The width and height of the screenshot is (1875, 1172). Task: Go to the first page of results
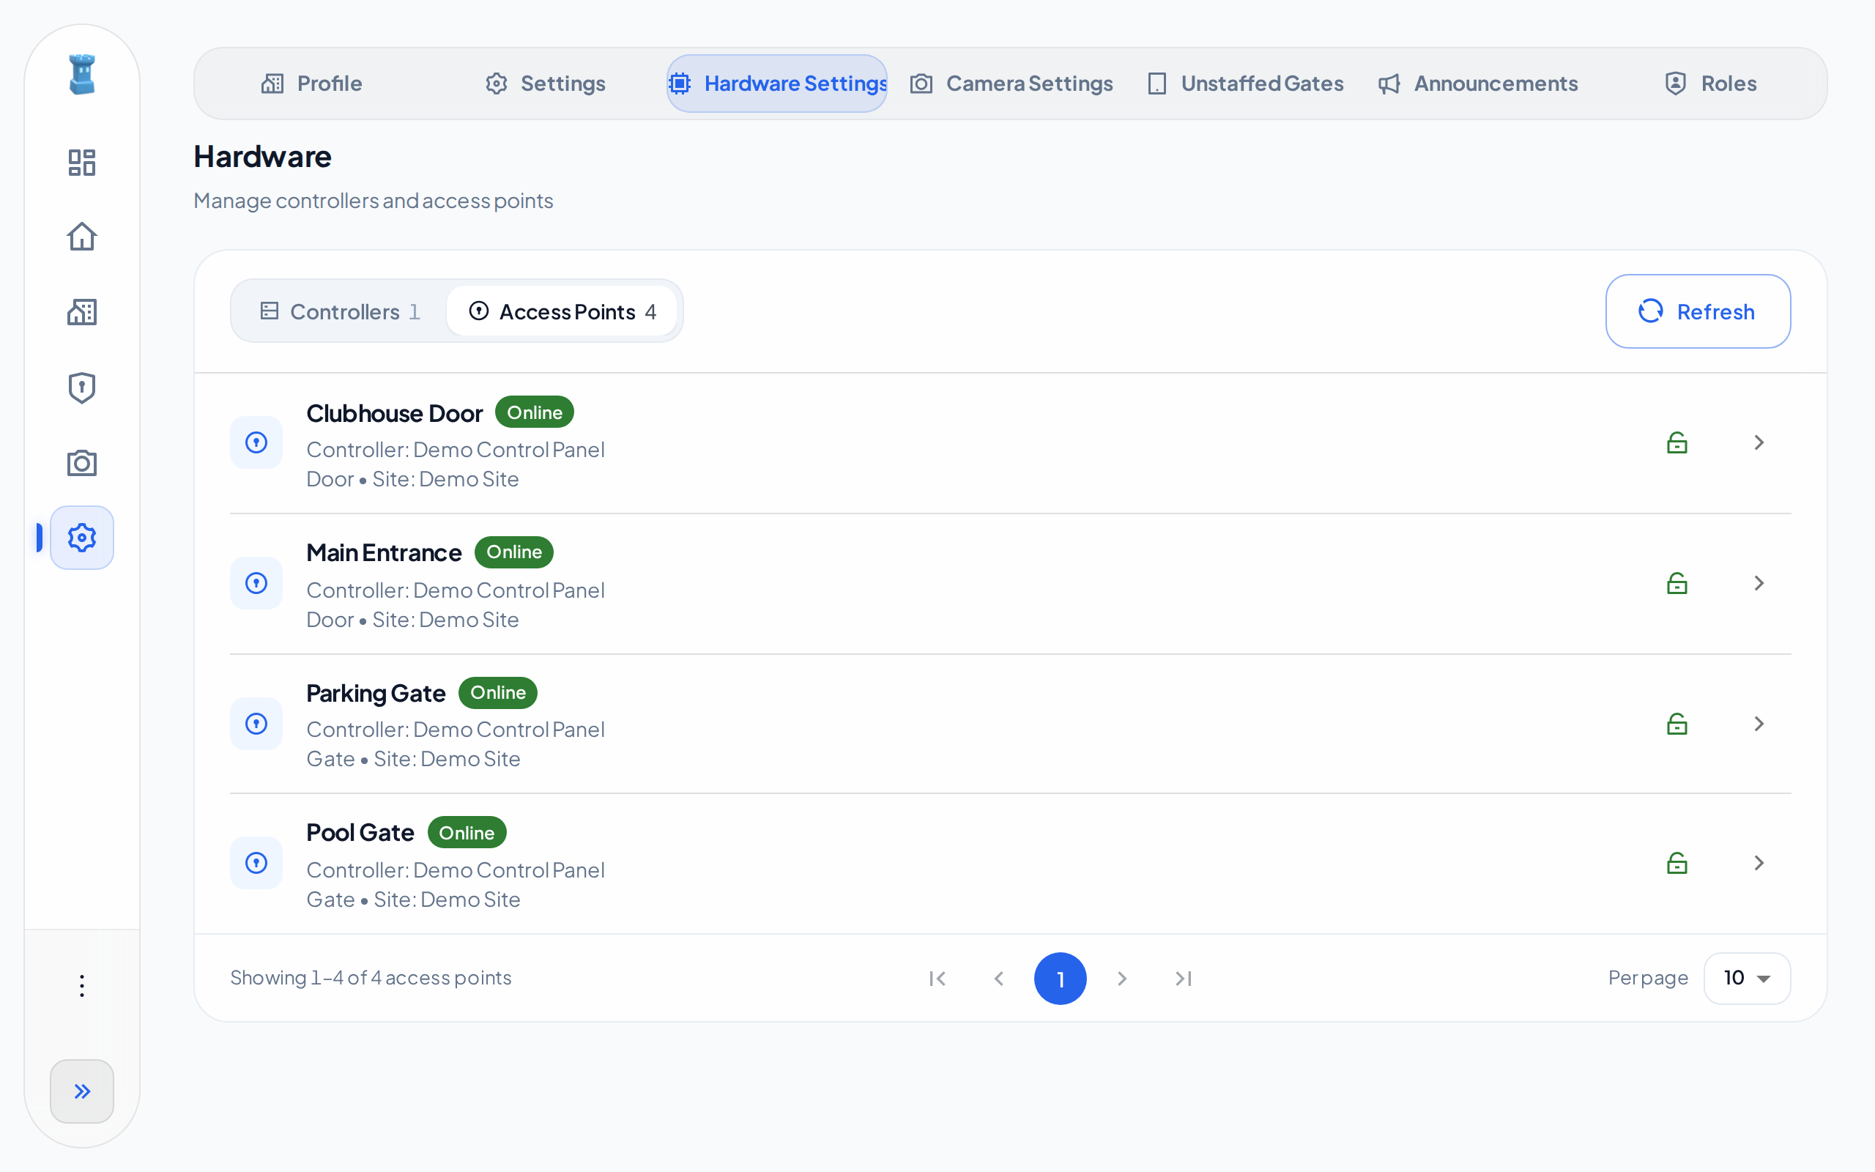click(937, 979)
